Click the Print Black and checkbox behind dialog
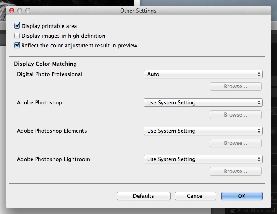The image size is (277, 214). (232, 210)
